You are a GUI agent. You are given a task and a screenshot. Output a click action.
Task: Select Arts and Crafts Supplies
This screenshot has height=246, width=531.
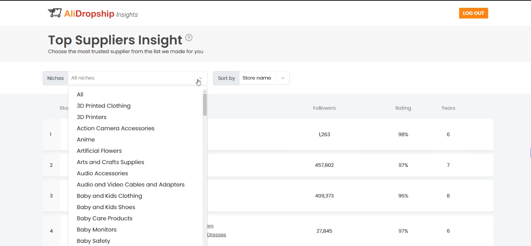[x=111, y=162]
